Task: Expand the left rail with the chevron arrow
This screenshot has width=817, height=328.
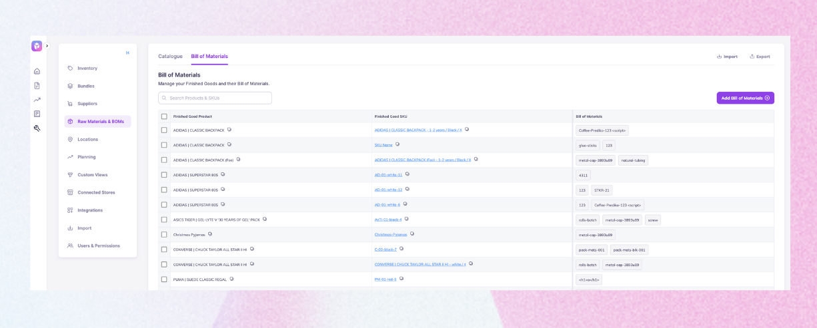Action: [47, 46]
